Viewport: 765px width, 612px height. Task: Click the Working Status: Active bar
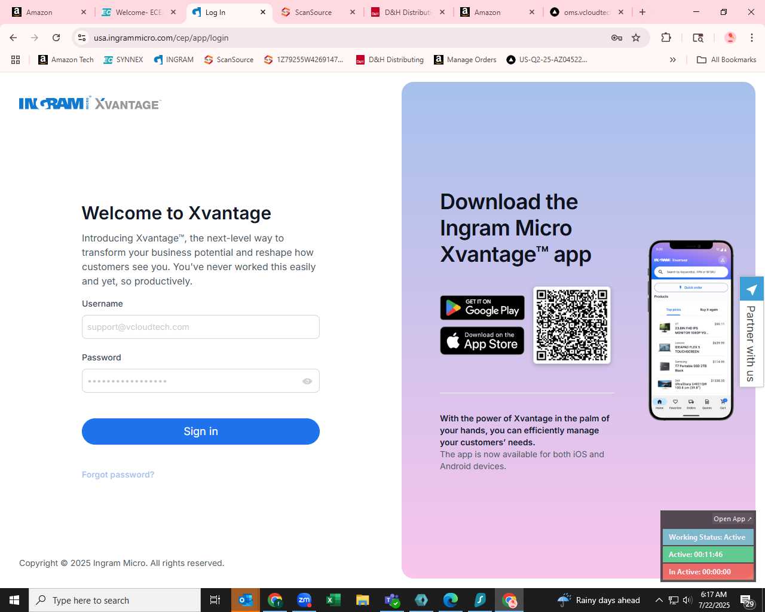coord(708,537)
